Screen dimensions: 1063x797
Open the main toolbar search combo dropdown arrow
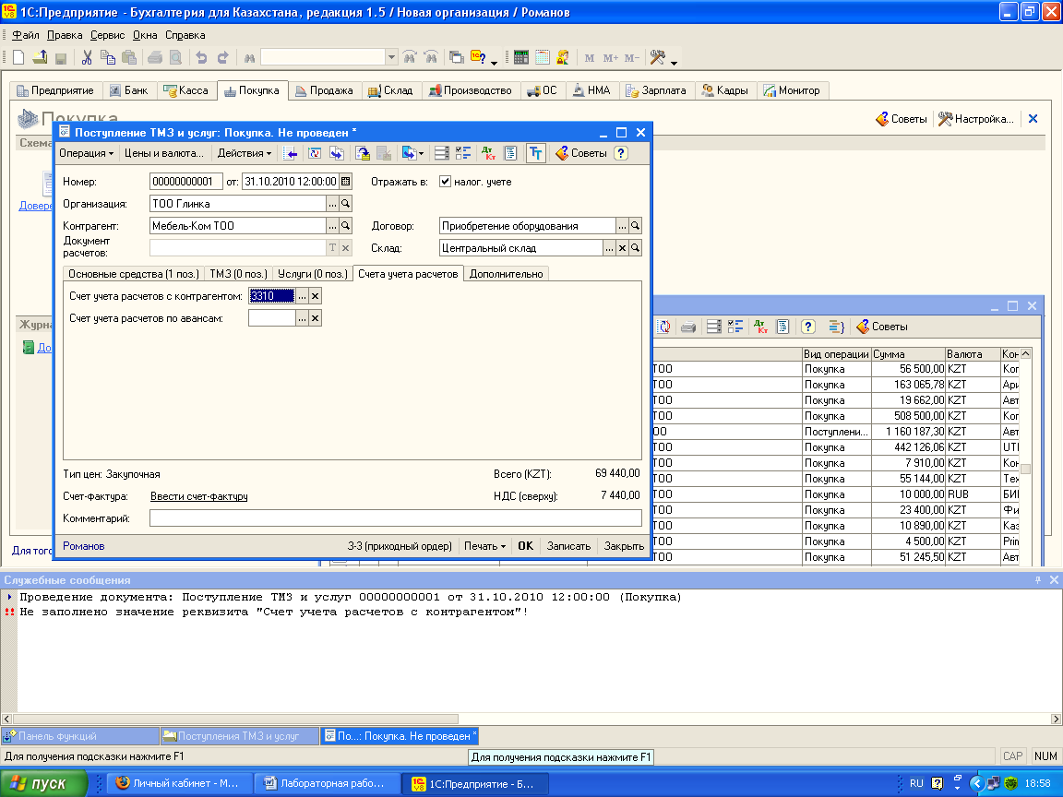391,57
